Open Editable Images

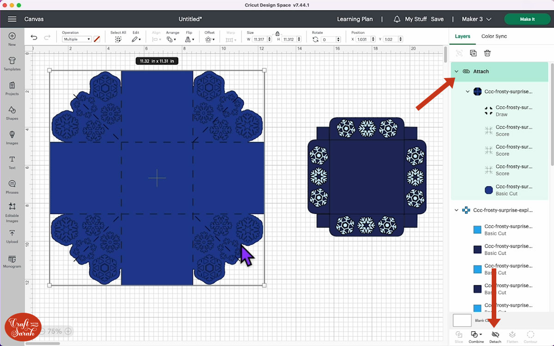(x=12, y=212)
